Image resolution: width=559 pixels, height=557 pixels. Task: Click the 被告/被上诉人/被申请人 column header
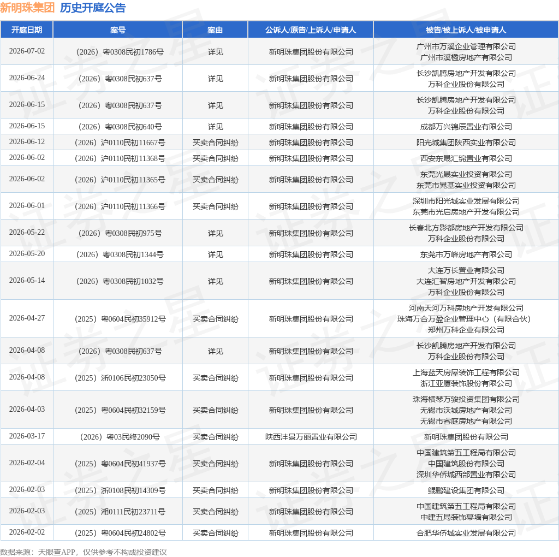[x=466, y=30]
